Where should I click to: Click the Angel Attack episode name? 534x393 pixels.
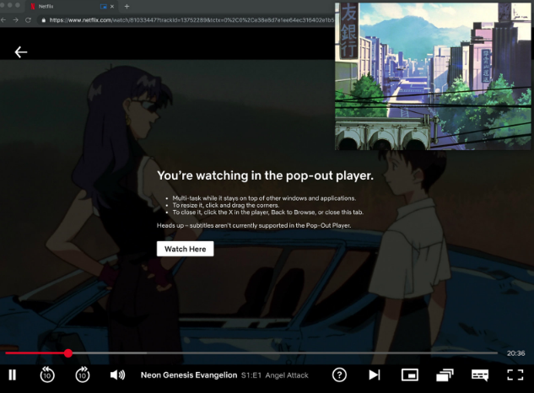[x=287, y=375]
